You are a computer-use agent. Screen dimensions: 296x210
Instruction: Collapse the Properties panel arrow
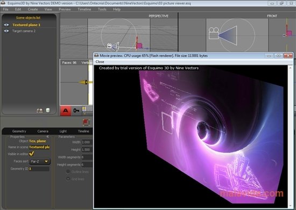tap(48, 136)
